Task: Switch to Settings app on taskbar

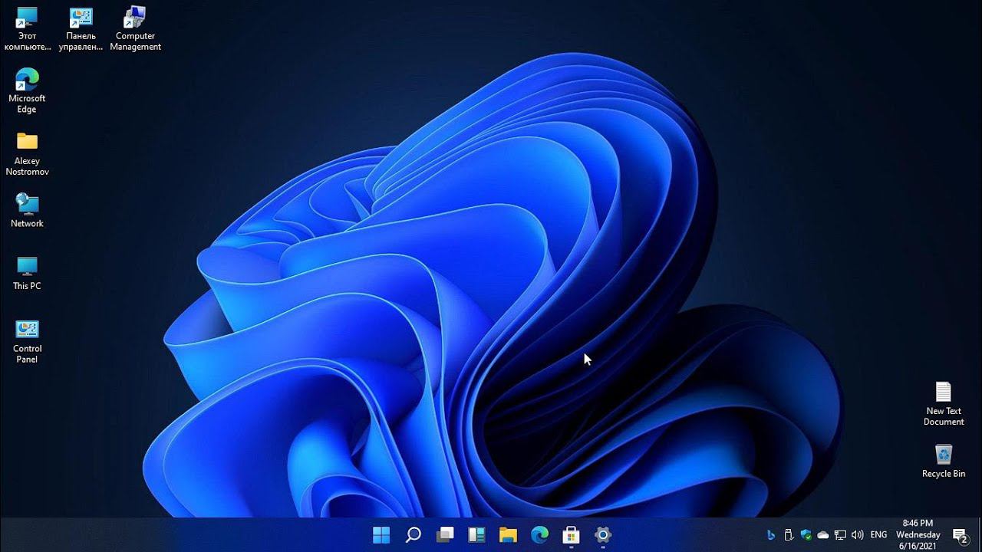Action: click(x=603, y=534)
